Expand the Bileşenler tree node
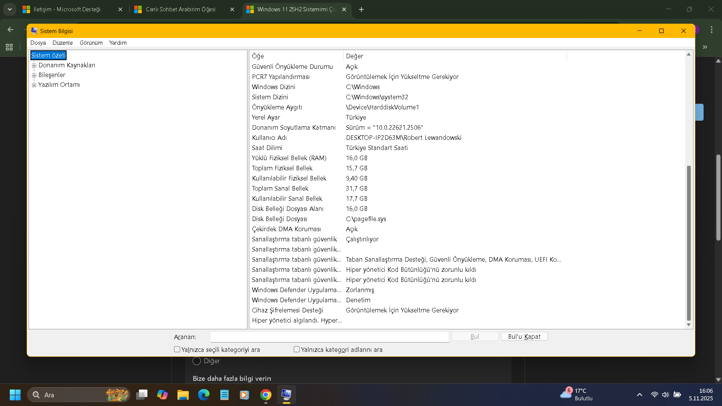Viewport: 722px width, 406px height. point(34,75)
